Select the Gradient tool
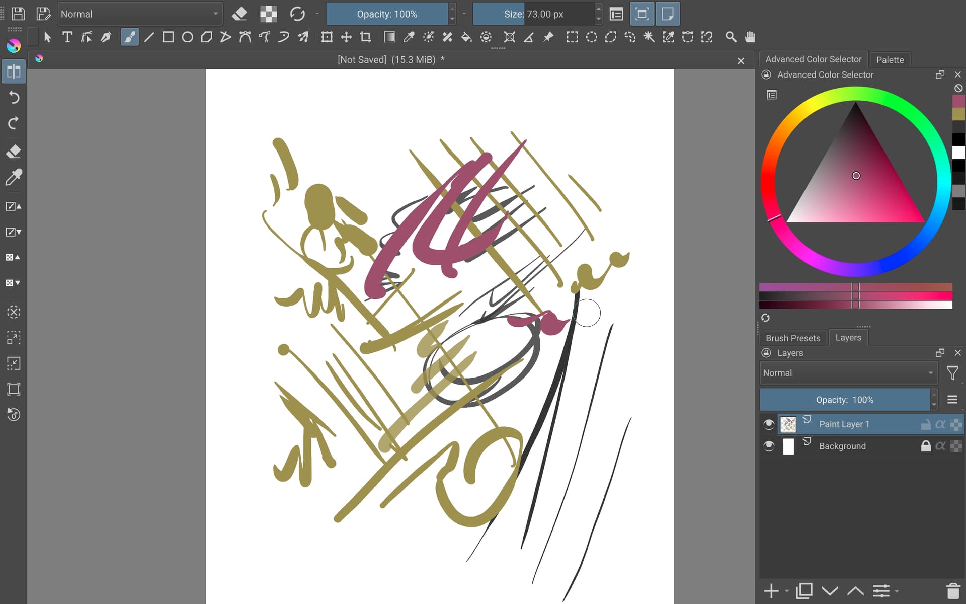This screenshot has height=604, width=966. [x=389, y=37]
